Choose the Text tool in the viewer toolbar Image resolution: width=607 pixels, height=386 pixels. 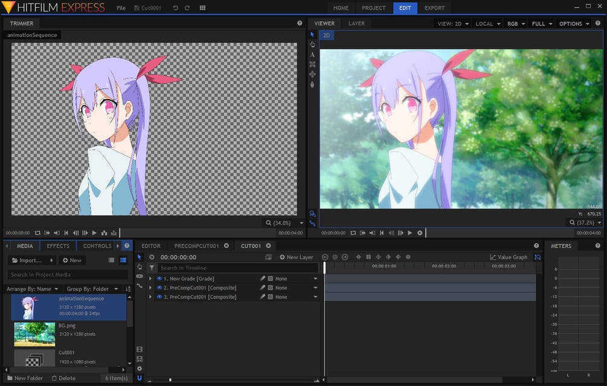(x=312, y=54)
